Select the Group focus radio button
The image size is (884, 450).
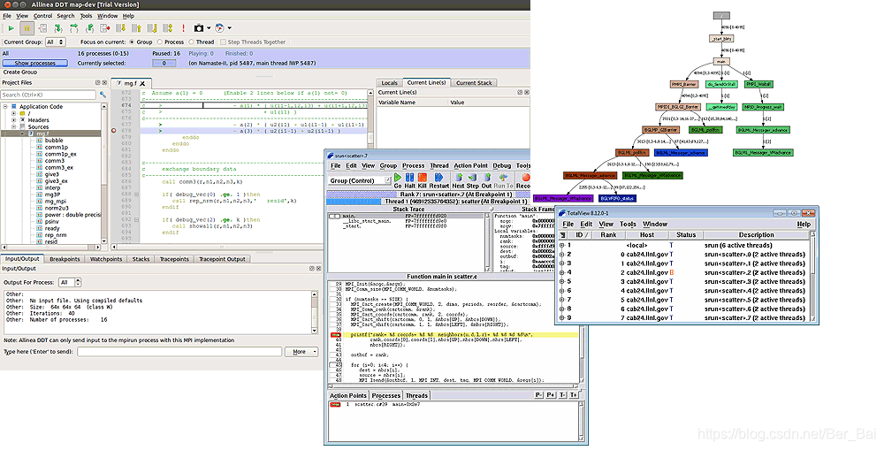132,42
